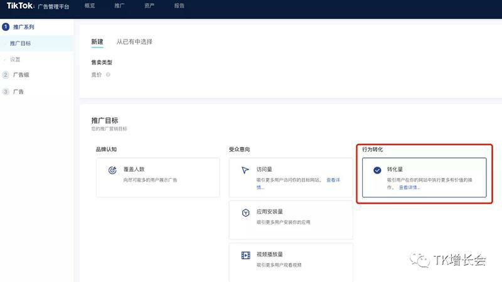The width and height of the screenshot is (502, 282).
Task: Click 查看详情 link in 转化量 card
Action: point(409,187)
